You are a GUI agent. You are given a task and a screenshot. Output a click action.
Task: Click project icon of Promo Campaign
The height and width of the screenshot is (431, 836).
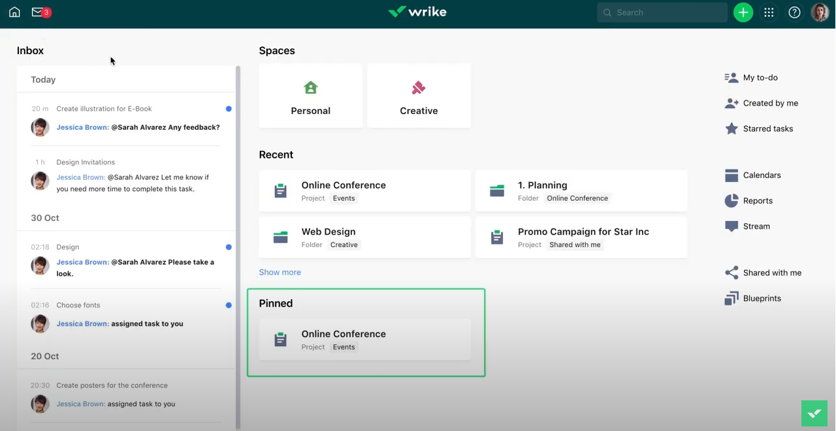click(x=497, y=237)
